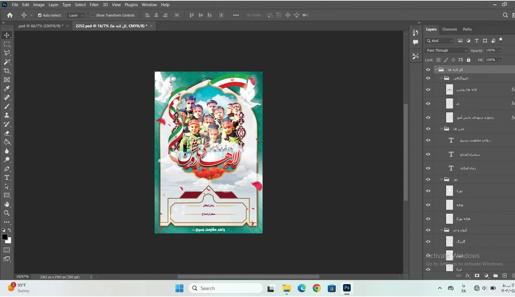Hide the سخنران/مداح text layer
Viewport: 515px width, 297px height.
(x=428, y=154)
